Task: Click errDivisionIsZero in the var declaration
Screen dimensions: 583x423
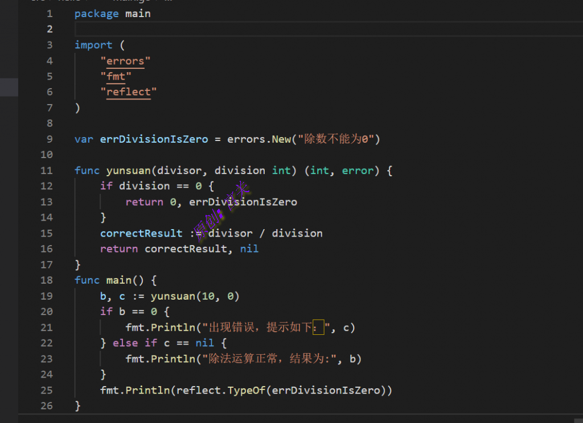Action: [x=154, y=139]
